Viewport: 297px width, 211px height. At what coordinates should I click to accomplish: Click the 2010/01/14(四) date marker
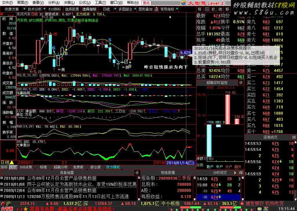pyautogui.click(x=180, y=163)
